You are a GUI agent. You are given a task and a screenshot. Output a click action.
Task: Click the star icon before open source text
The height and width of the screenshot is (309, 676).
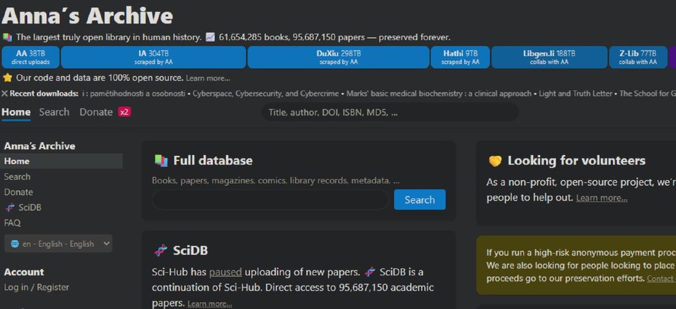[x=7, y=78]
